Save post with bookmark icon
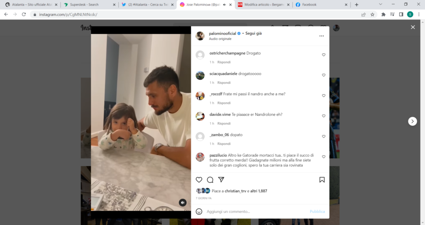The image size is (425, 225). point(322,180)
